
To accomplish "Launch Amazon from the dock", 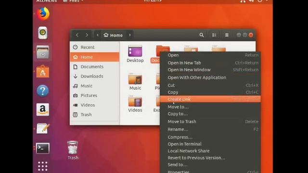I will pyautogui.click(x=43, y=110).
